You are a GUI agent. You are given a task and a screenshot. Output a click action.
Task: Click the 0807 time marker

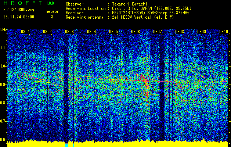click(158, 32)
